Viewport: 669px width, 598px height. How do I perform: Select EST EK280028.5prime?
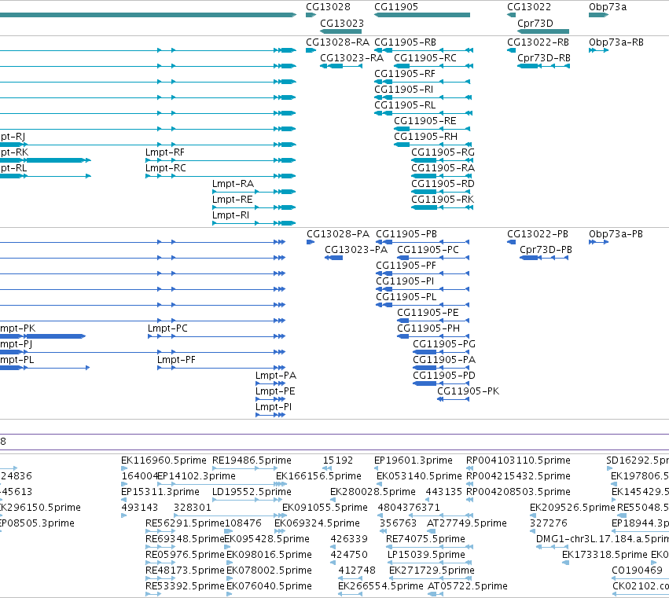(373, 492)
